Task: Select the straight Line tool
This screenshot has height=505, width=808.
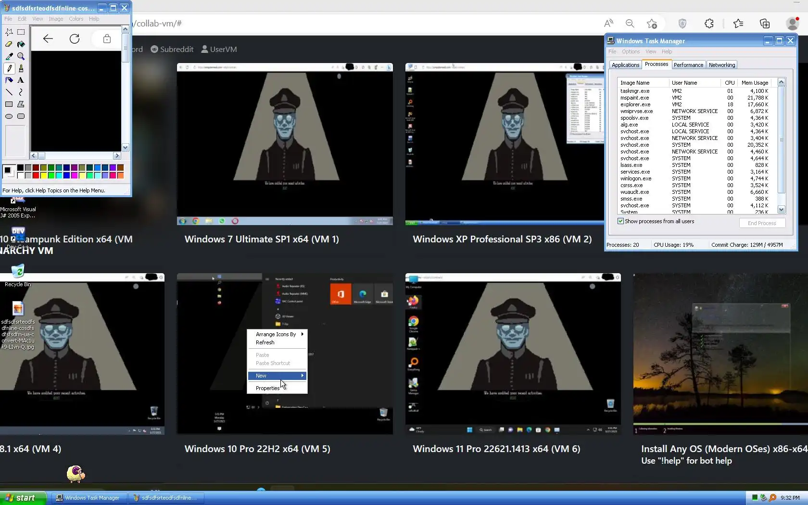Action: coord(9,92)
